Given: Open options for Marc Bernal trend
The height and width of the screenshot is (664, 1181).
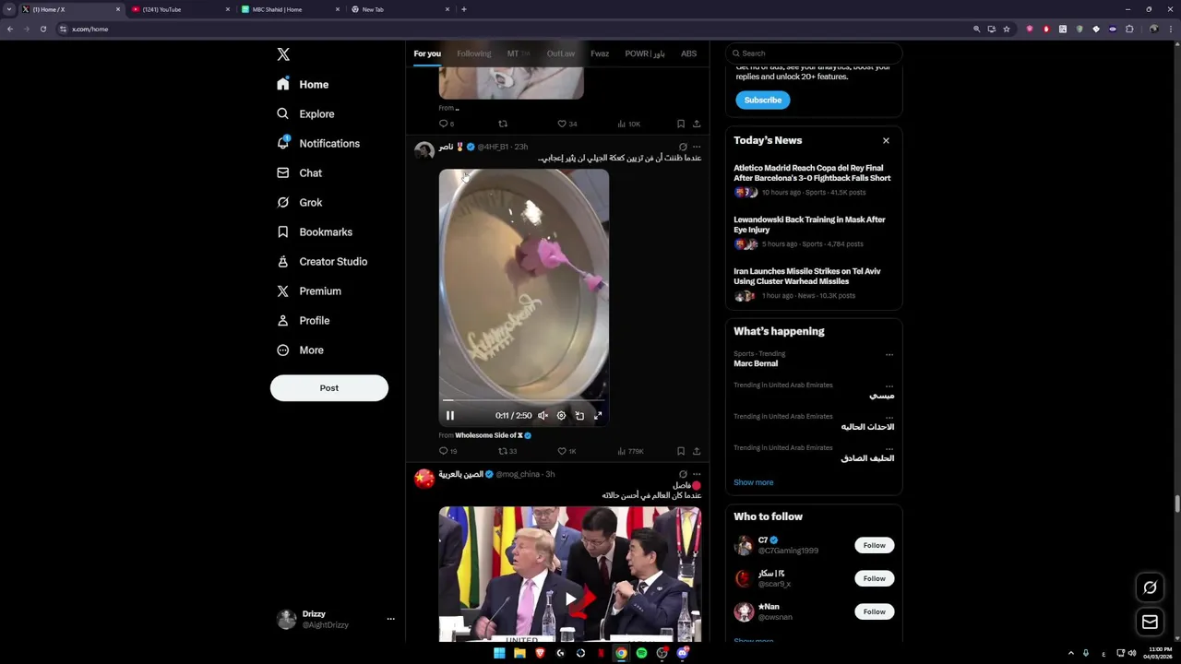Looking at the screenshot, I should 889,354.
